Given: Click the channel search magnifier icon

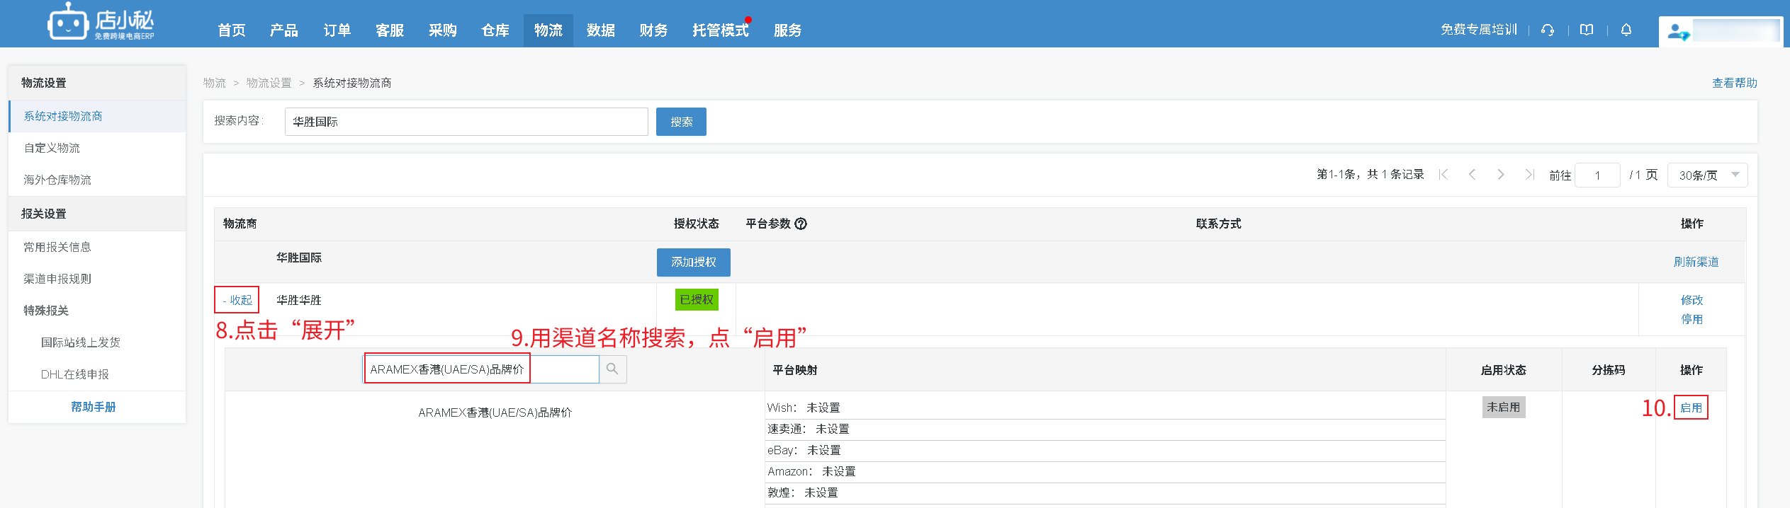Looking at the screenshot, I should (x=612, y=369).
